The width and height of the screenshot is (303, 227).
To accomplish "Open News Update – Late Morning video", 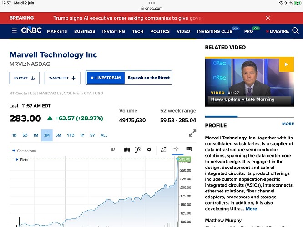I will click(242, 99).
